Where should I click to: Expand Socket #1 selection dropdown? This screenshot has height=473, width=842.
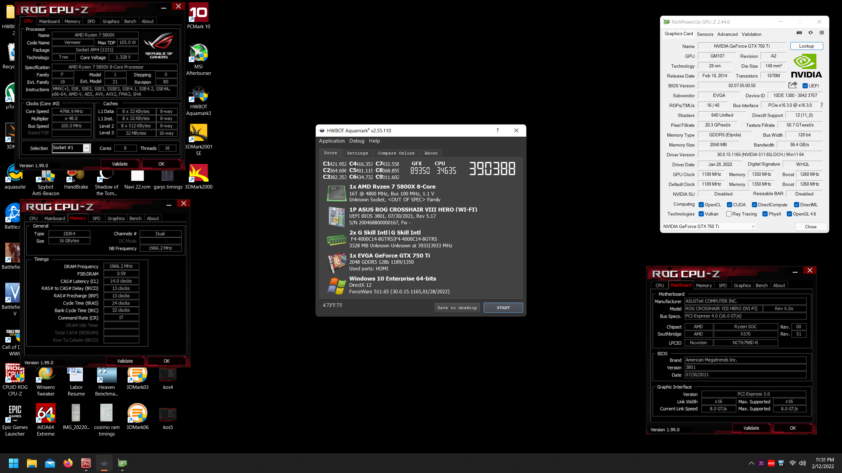tap(87, 148)
